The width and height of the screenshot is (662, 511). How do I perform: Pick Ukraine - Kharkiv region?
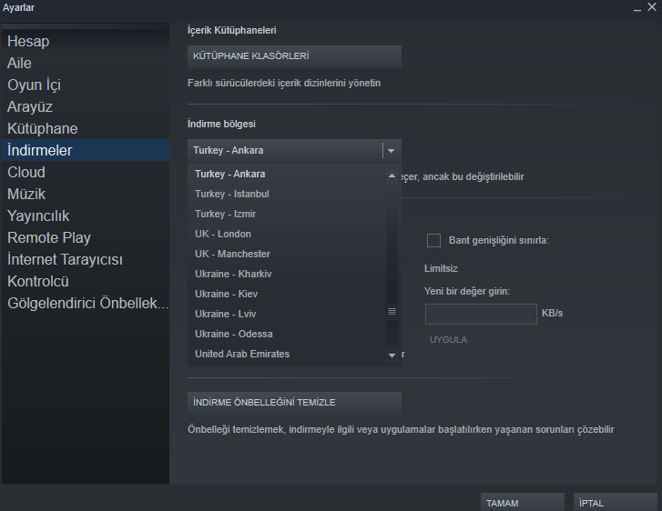287,274
